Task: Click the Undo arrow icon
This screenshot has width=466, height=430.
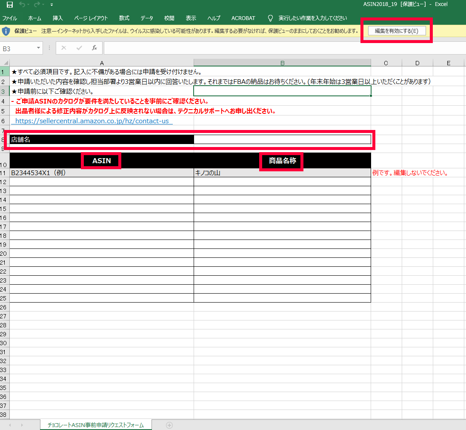Action: point(22,5)
